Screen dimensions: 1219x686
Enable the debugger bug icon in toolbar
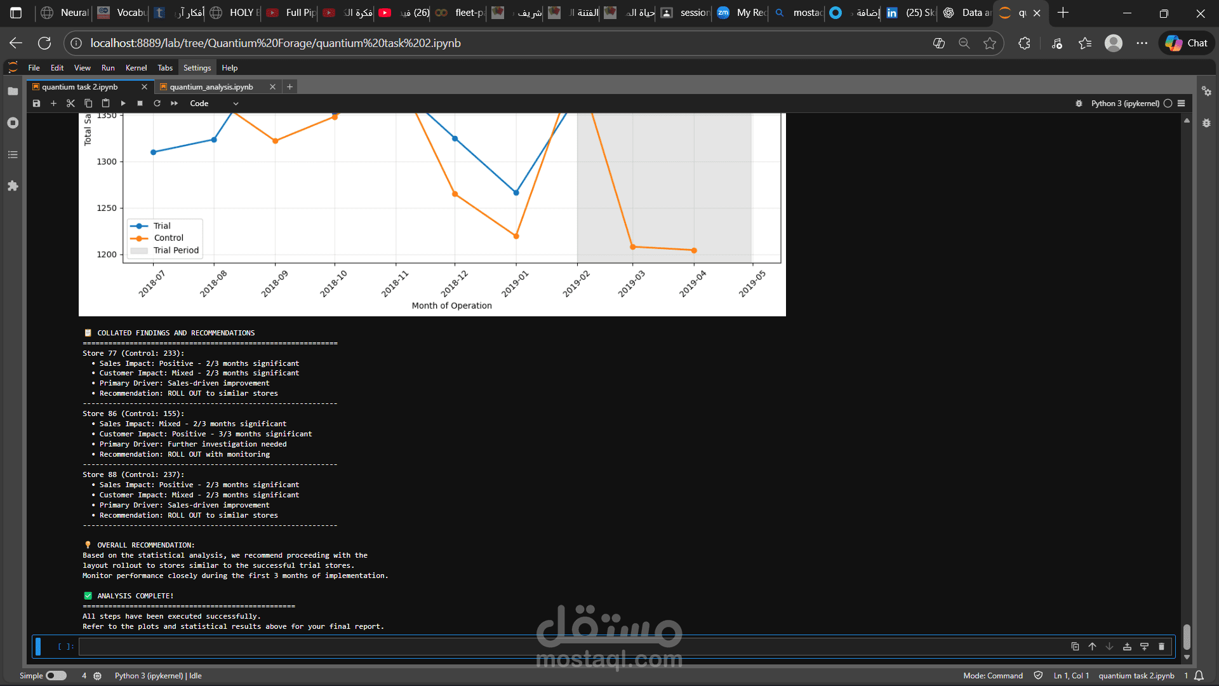[x=1079, y=104]
